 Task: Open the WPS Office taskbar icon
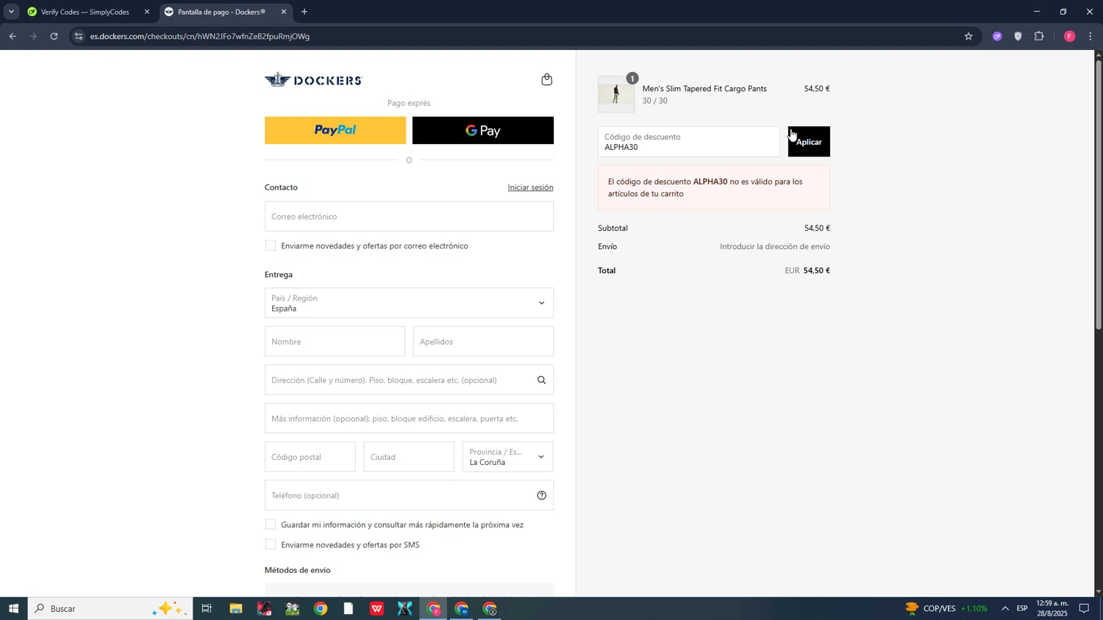coord(376,609)
